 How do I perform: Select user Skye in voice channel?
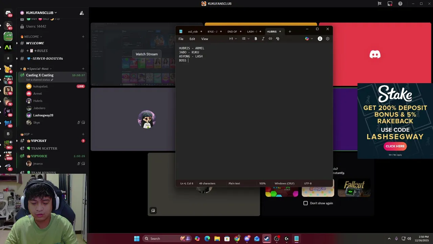click(55, 123)
